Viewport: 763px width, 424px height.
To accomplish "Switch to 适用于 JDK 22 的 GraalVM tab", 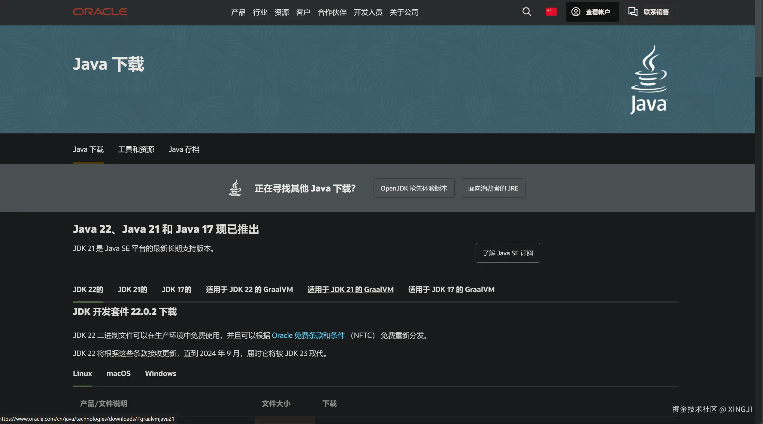I will pos(249,289).
